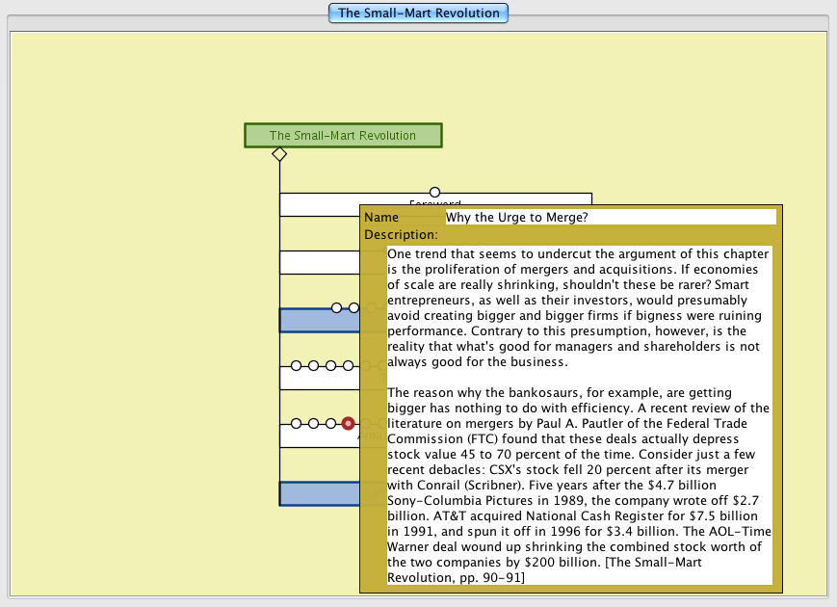837x607 pixels.
Task: Select the upper blue chapter bar
Action: [x=319, y=321]
